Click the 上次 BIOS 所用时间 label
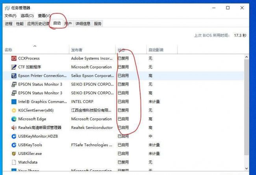The width and height of the screenshot is (256, 175). (x=212, y=35)
